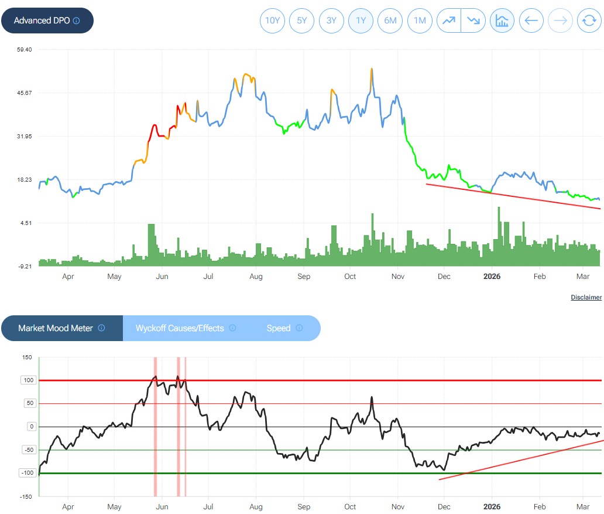Click the forward arrow navigation icon
Screen dimensions: 604x514
(x=560, y=21)
